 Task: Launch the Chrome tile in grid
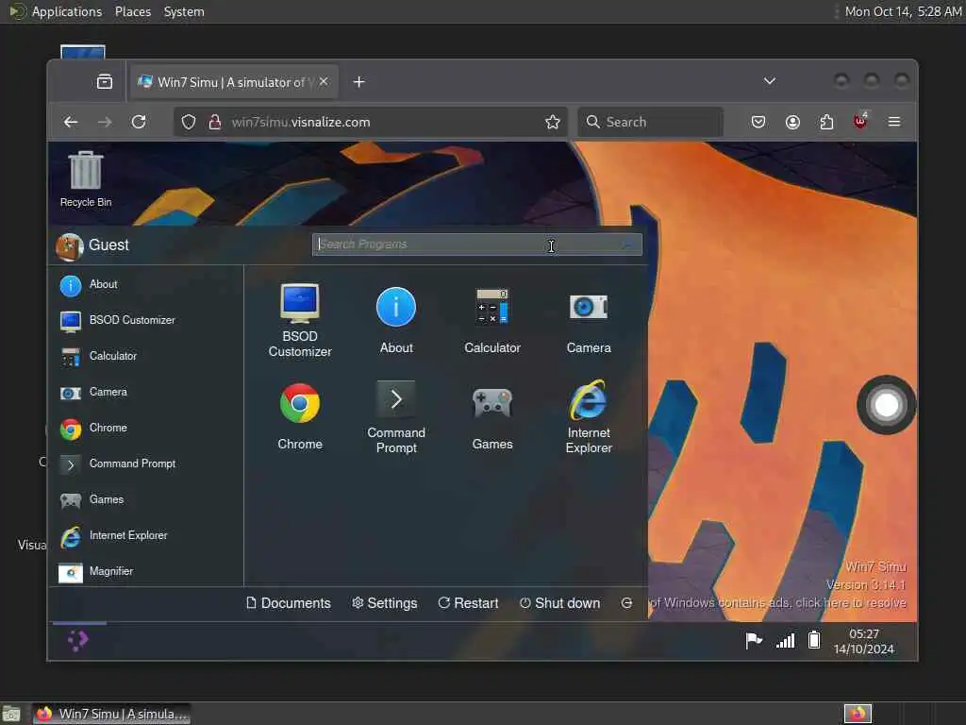(x=300, y=416)
